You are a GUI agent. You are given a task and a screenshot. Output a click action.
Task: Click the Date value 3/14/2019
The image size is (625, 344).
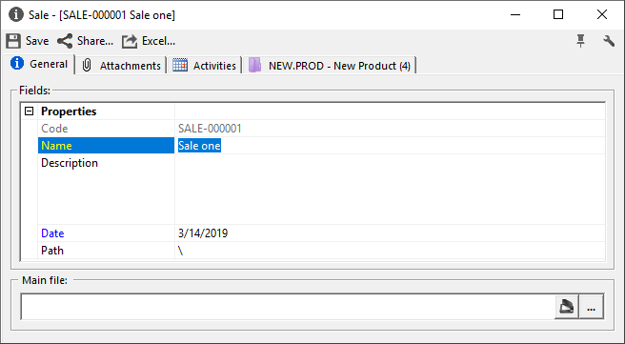point(203,233)
